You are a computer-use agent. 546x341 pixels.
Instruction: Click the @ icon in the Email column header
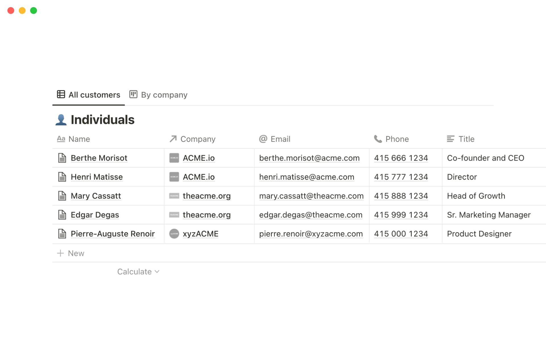(x=263, y=139)
